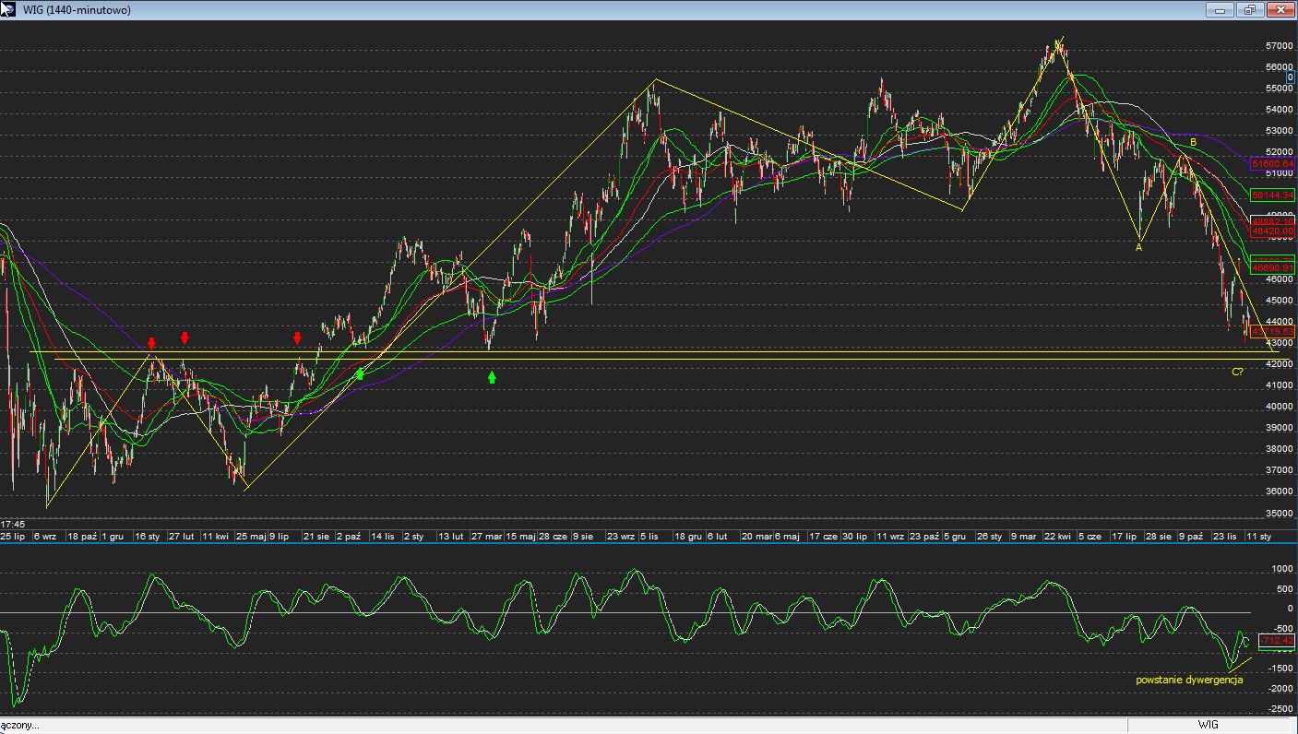Minimize the WIG chart window

click(x=1220, y=9)
